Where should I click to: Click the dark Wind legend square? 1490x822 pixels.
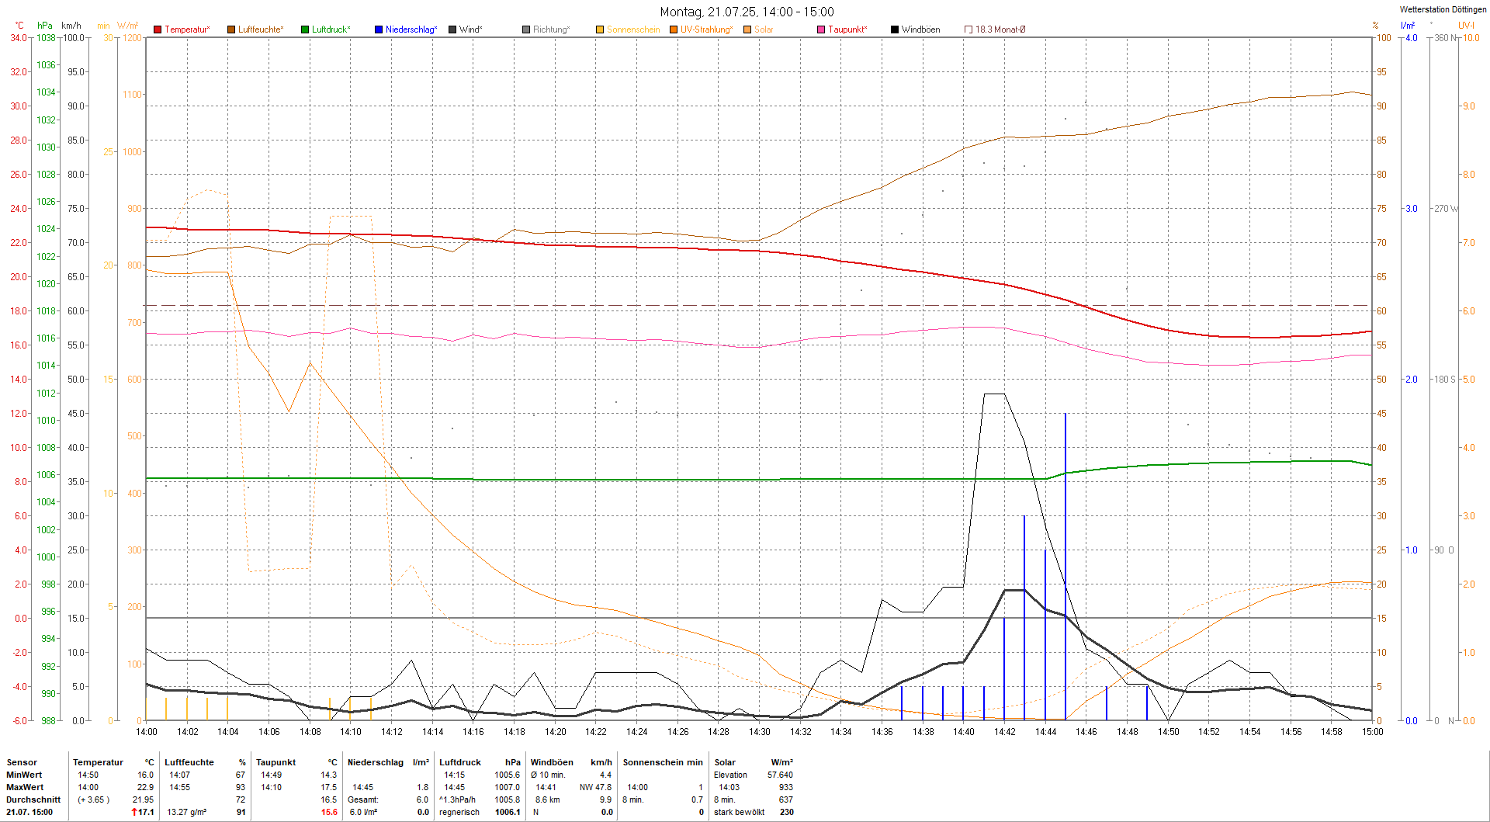452,29
